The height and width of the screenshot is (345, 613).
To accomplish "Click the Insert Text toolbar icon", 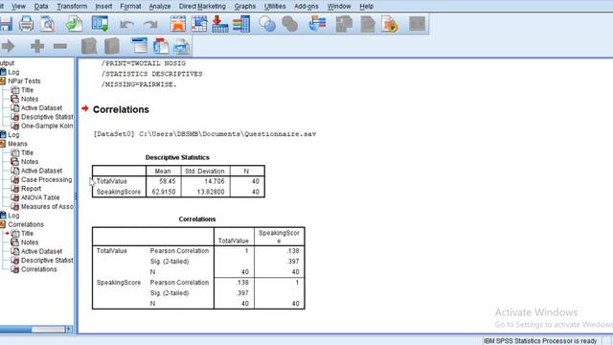I will 182,46.
